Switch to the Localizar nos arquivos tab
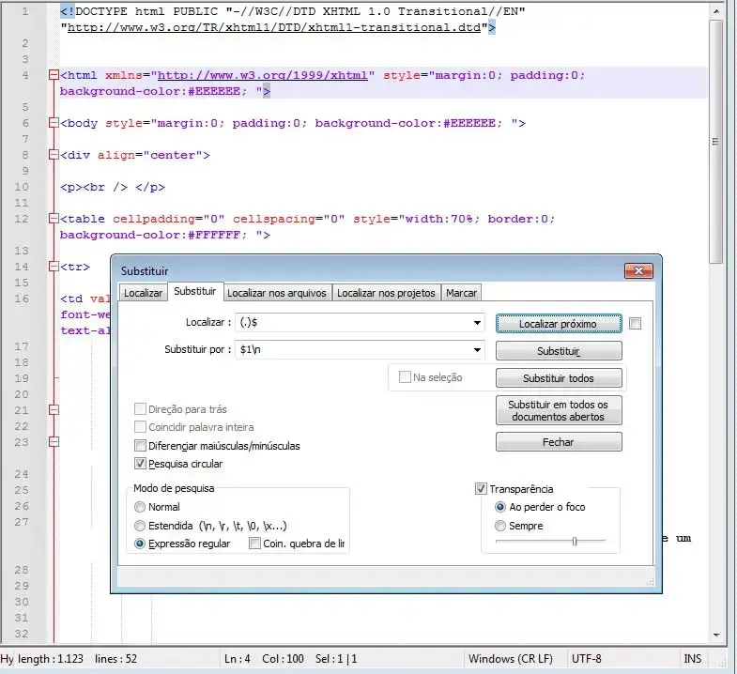The height and width of the screenshot is (674, 737). tap(277, 293)
